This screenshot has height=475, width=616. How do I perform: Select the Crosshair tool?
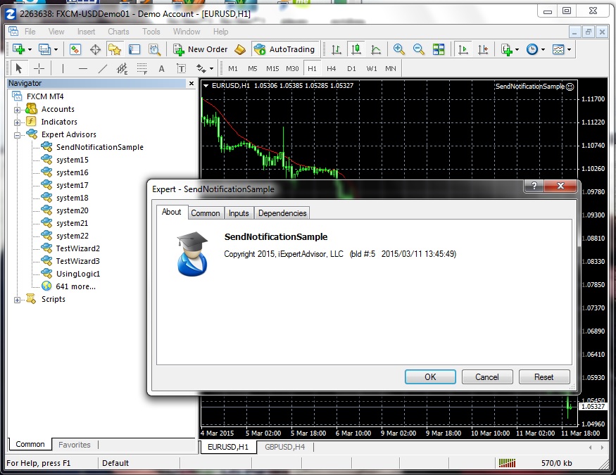[39, 69]
